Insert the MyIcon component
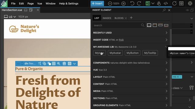This screenshot has width=195, height=109. pyautogui.click(x=100, y=53)
